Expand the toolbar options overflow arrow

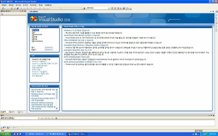131,9
